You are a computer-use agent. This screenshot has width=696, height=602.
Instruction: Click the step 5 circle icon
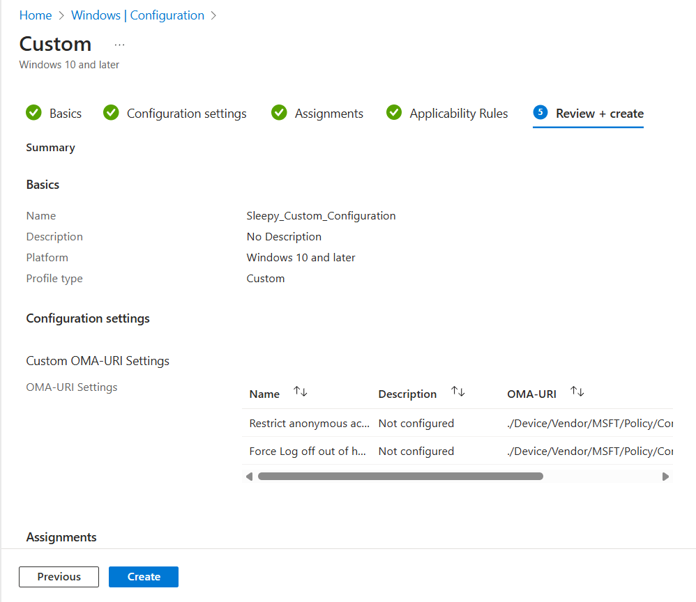(x=540, y=113)
